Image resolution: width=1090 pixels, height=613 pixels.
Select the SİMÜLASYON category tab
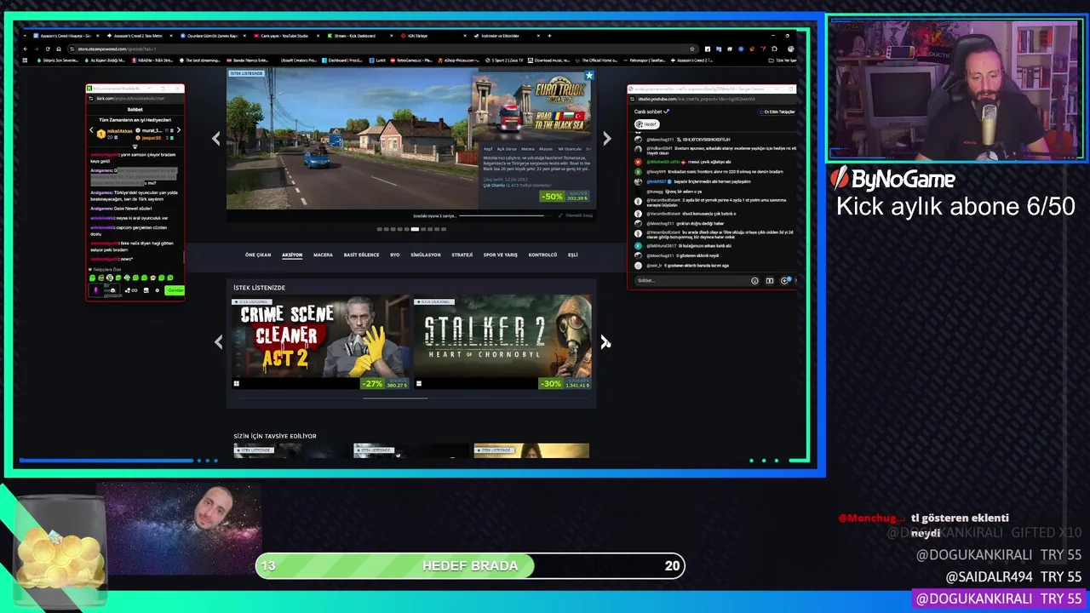coord(426,255)
